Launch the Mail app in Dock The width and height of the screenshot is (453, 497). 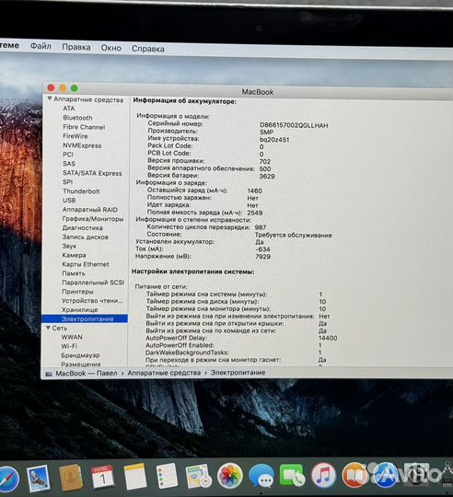[38, 478]
